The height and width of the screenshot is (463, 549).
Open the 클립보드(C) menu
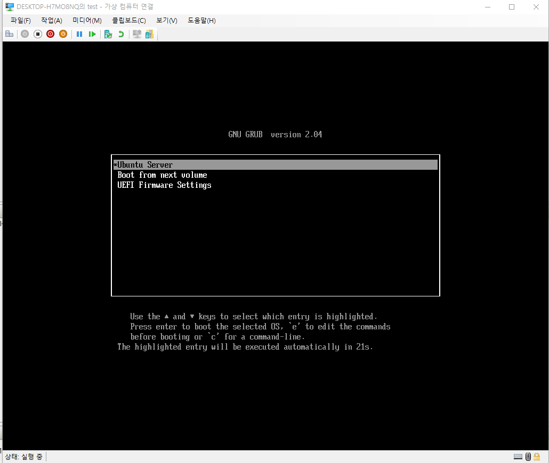click(129, 20)
